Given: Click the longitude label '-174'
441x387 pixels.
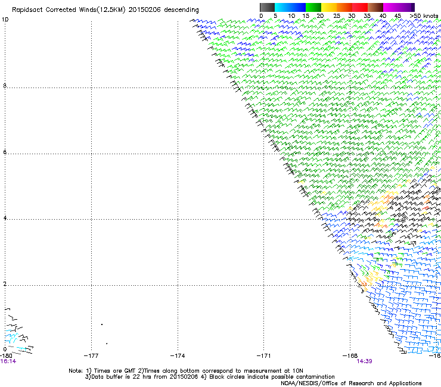Looking at the screenshot, I should pos(178,356).
